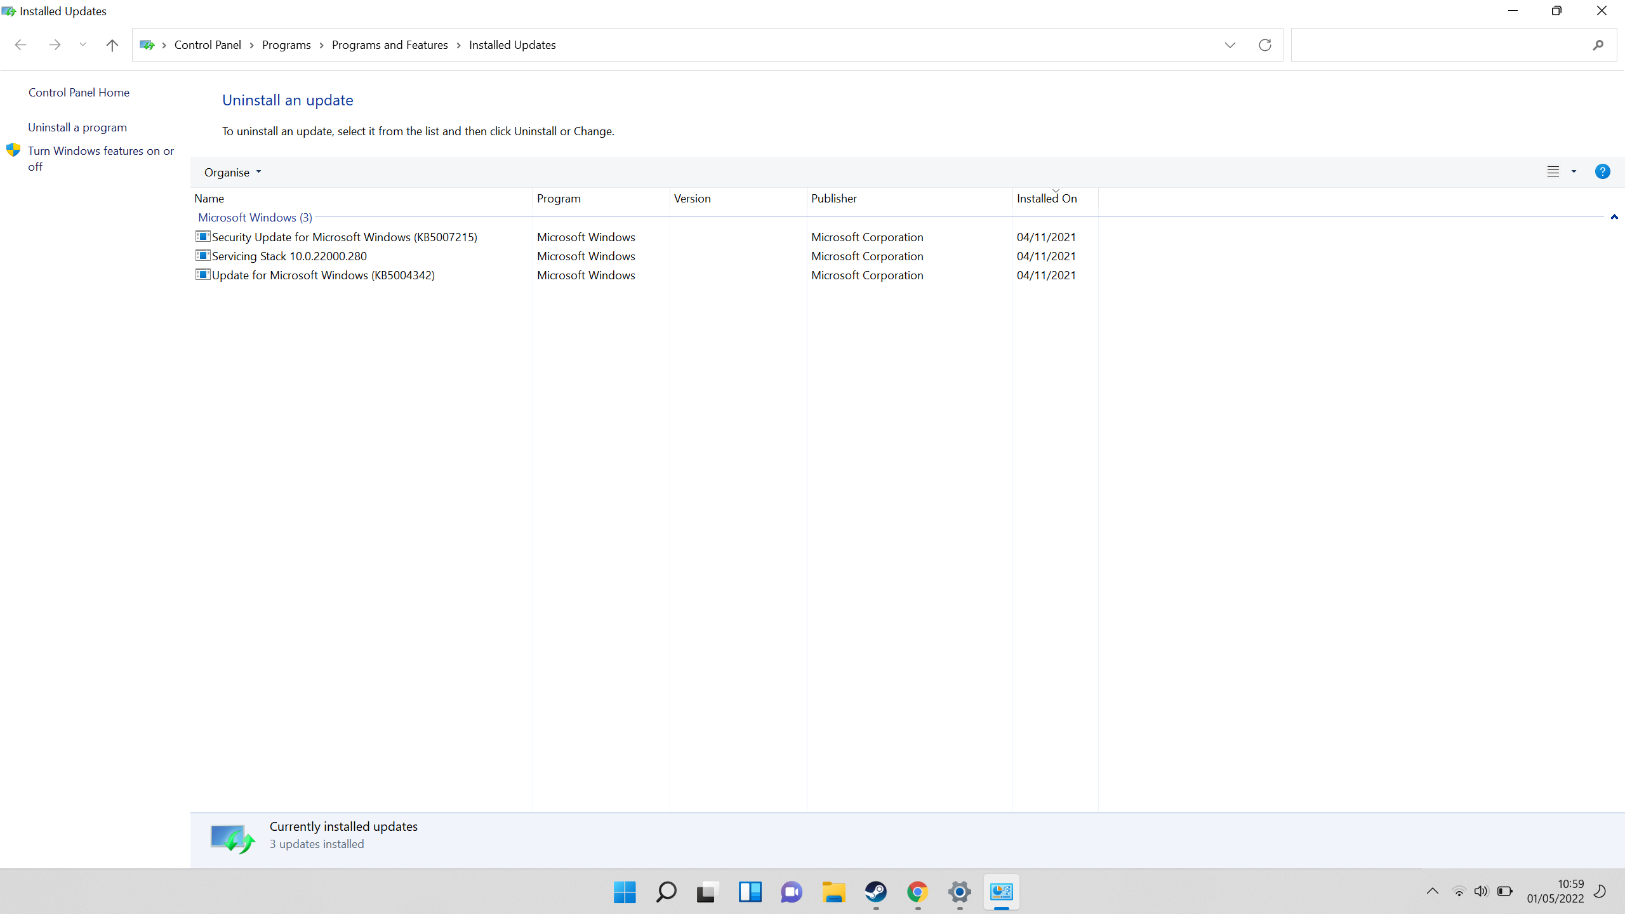Click '3 updates installed' status text

[x=317, y=844]
